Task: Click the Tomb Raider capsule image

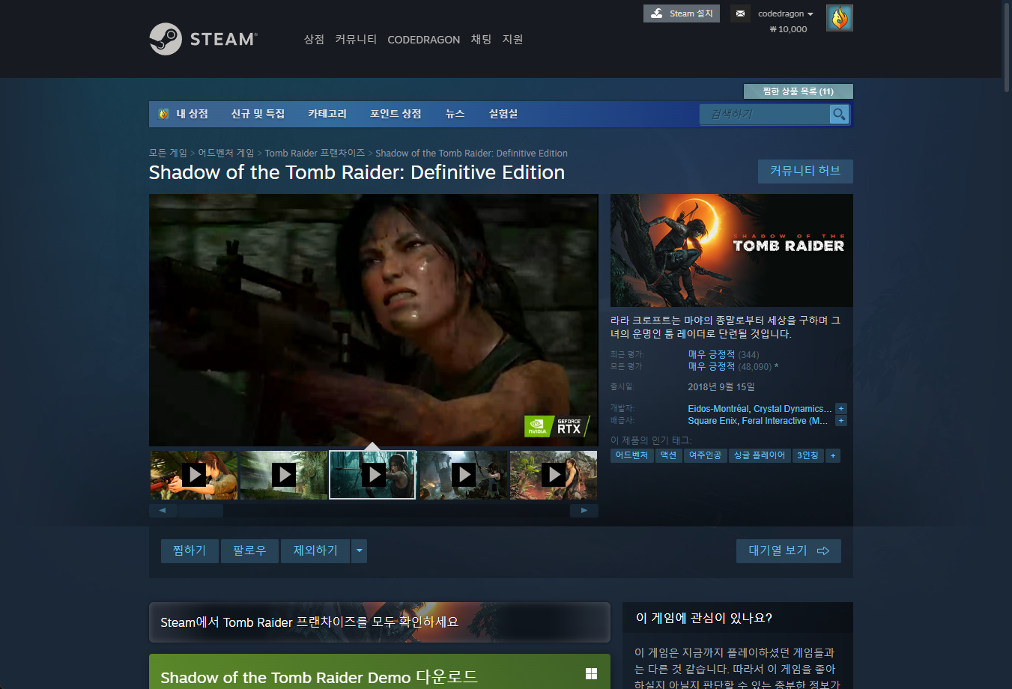Action: coord(732,250)
